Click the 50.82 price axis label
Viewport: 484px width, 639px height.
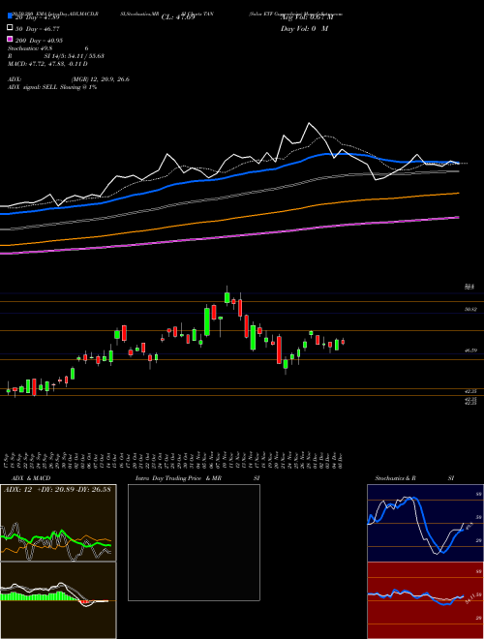pyautogui.click(x=471, y=310)
